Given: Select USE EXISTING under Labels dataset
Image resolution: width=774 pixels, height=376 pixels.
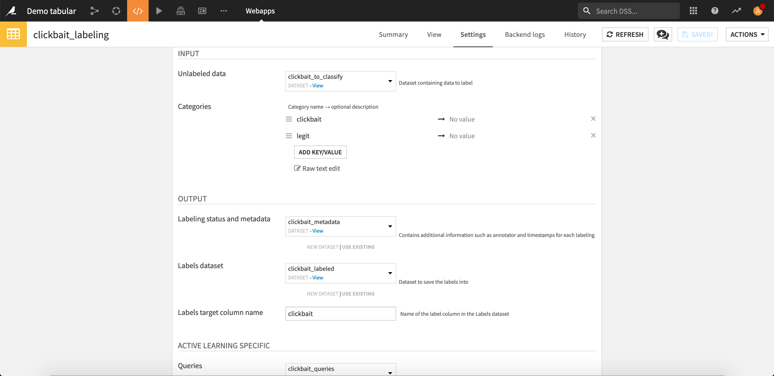Looking at the screenshot, I should 358,294.
